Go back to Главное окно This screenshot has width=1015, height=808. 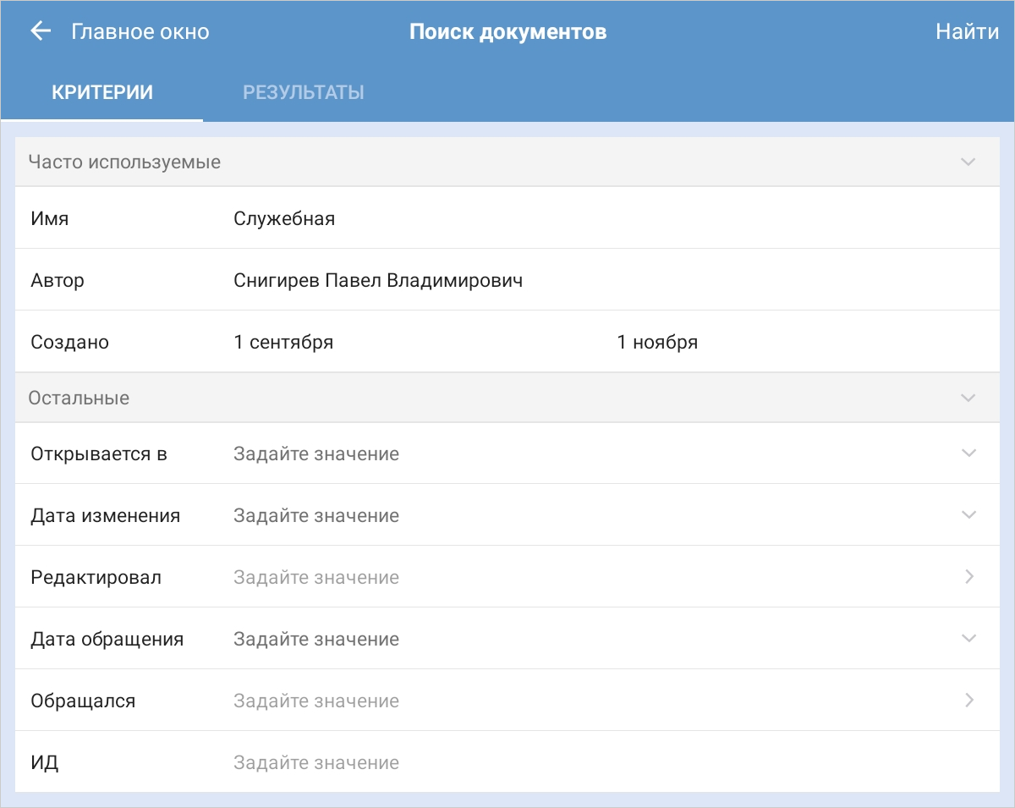pyautogui.click(x=140, y=32)
